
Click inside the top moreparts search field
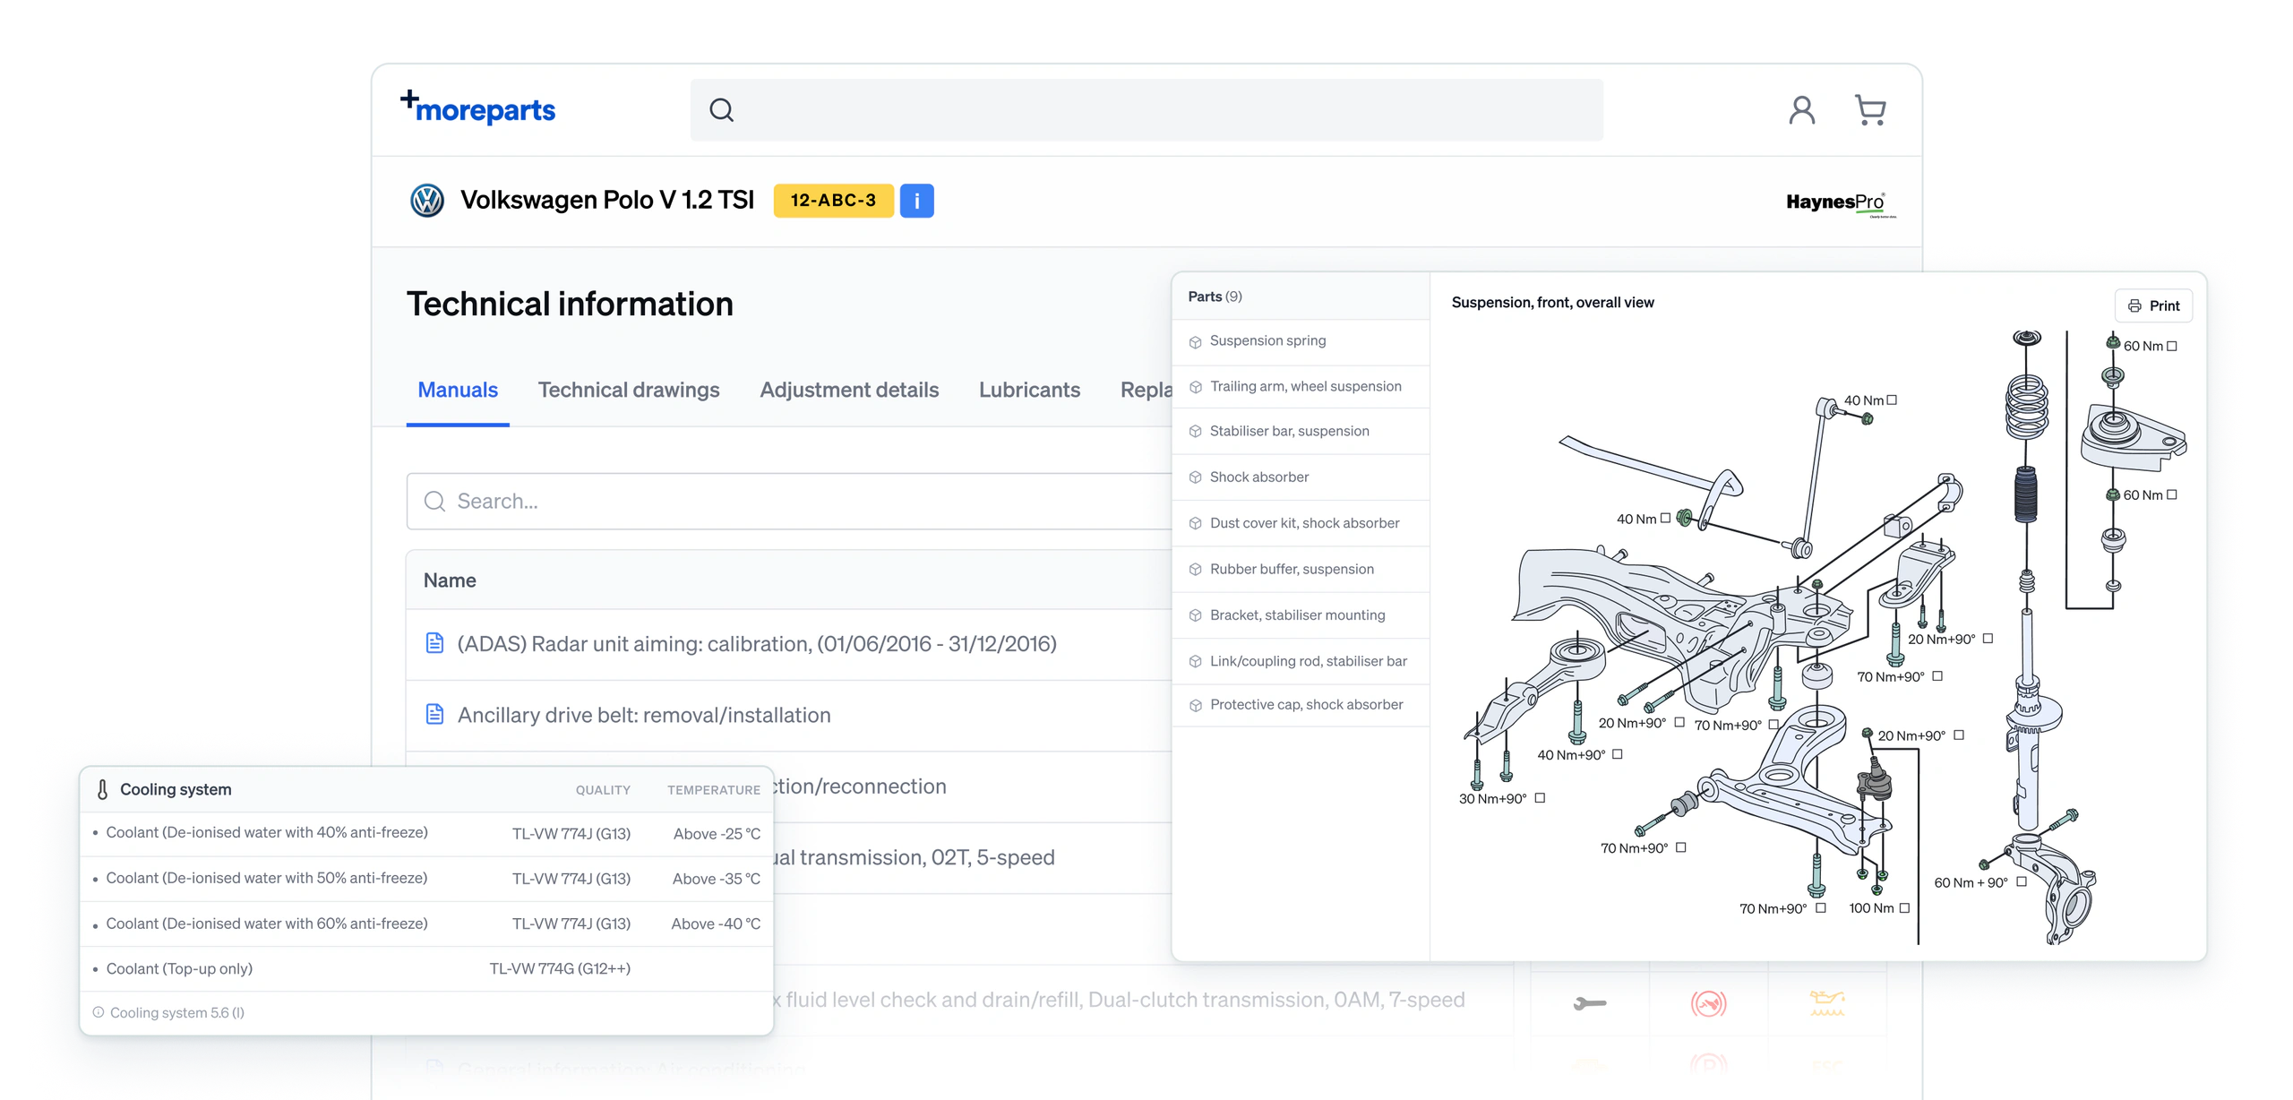(x=1146, y=110)
